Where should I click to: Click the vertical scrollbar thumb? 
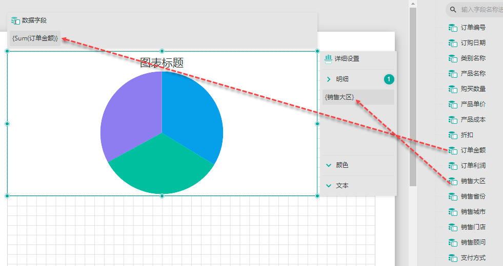[x=413, y=97]
